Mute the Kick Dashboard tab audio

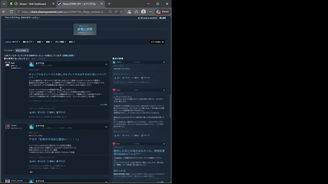(x=16, y=4)
